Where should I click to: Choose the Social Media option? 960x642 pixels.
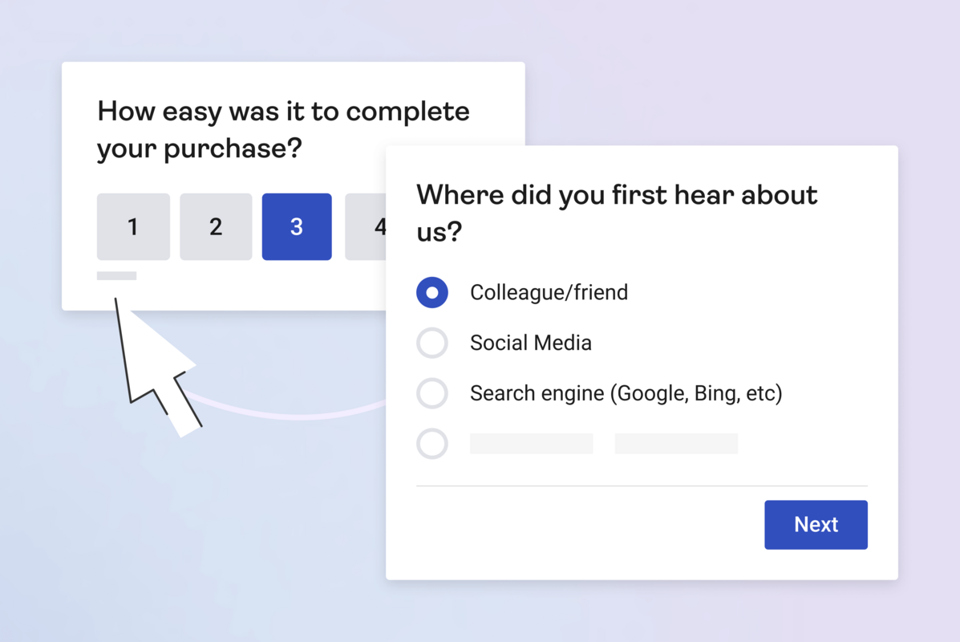point(432,343)
